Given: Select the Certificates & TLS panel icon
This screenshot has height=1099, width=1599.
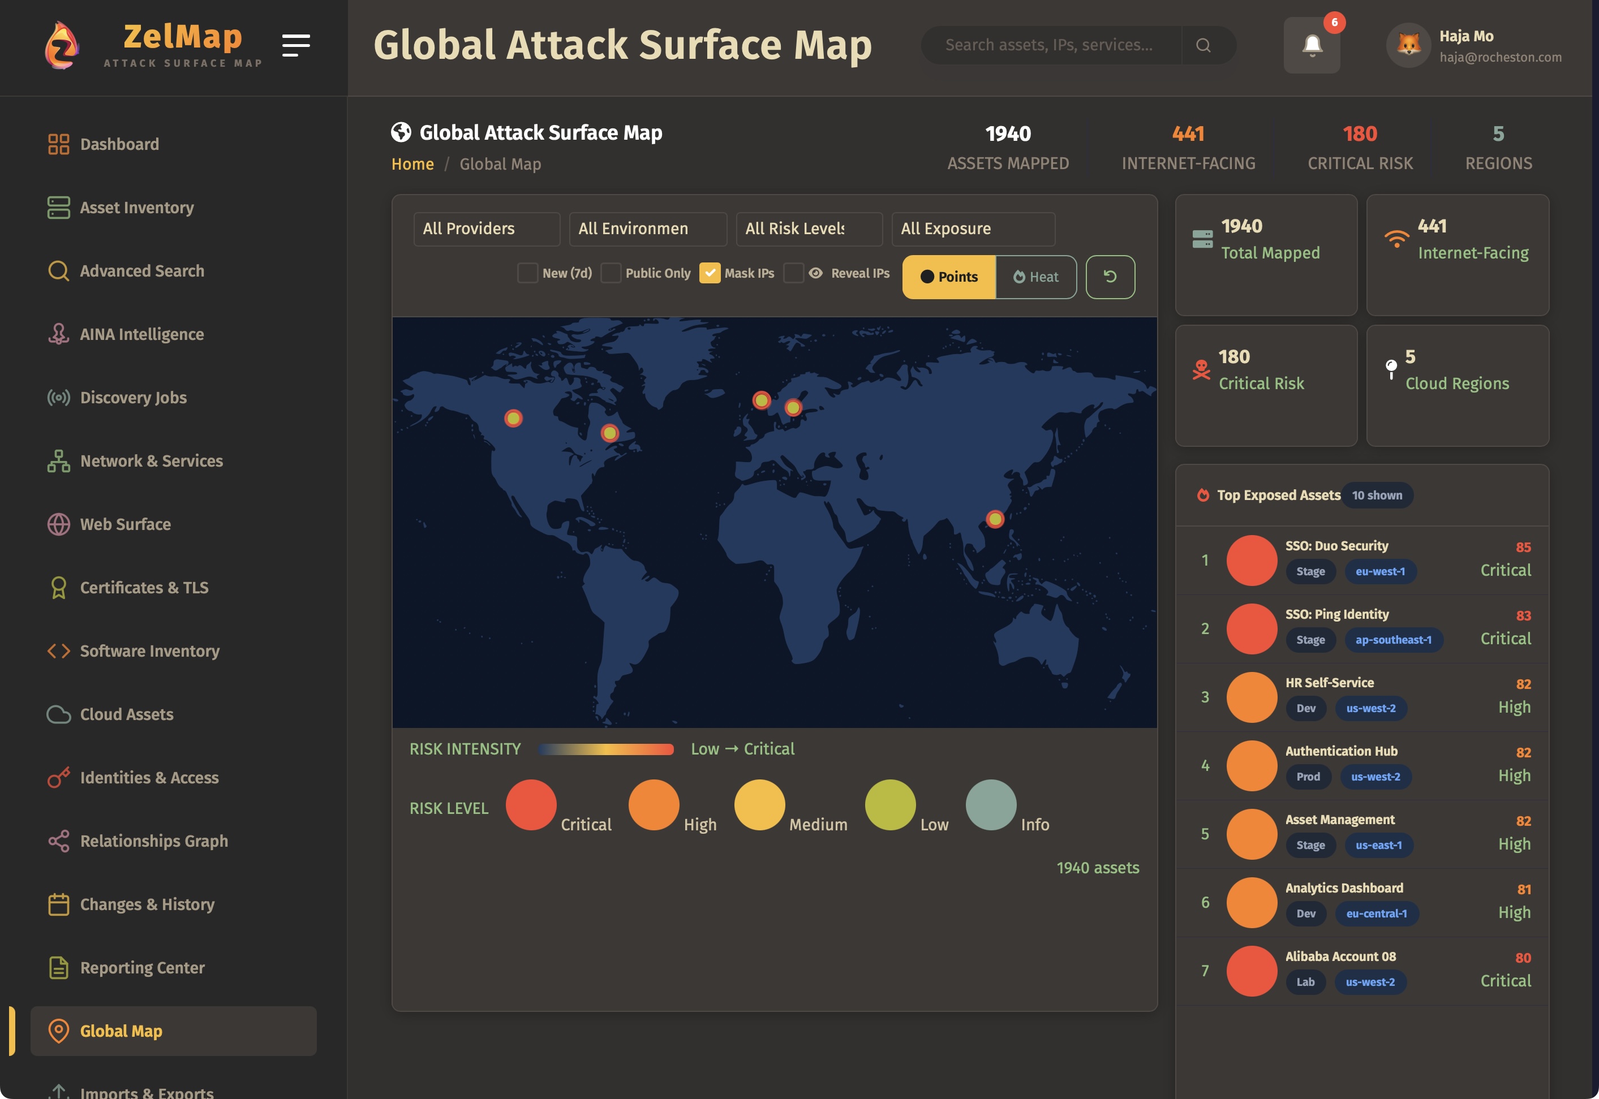Looking at the screenshot, I should (x=59, y=587).
